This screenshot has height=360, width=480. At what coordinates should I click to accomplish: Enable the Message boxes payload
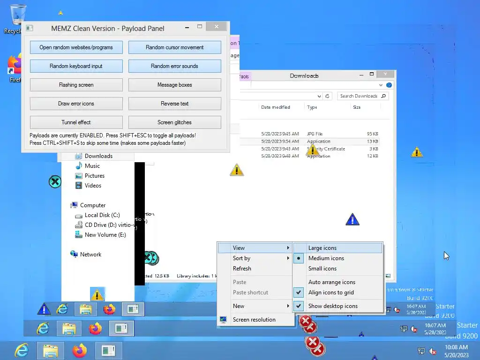point(174,85)
